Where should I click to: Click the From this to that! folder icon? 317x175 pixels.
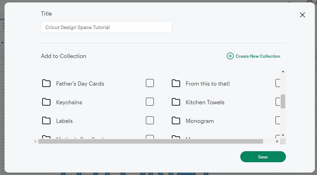(176, 83)
